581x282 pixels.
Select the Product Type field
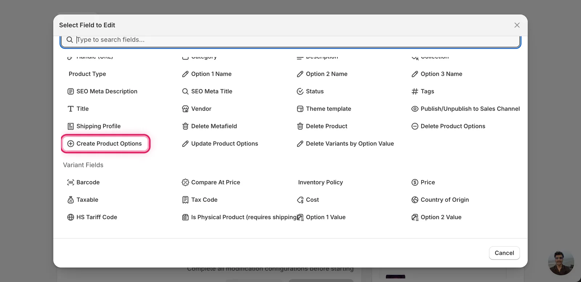coord(87,74)
